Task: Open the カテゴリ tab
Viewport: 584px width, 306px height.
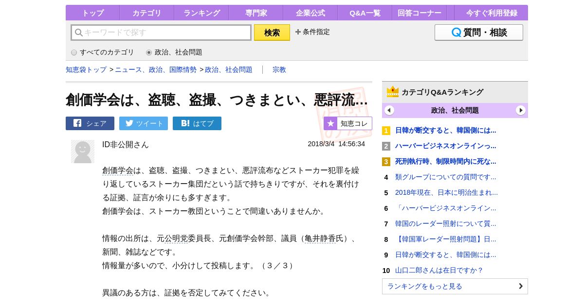Action: tap(147, 13)
